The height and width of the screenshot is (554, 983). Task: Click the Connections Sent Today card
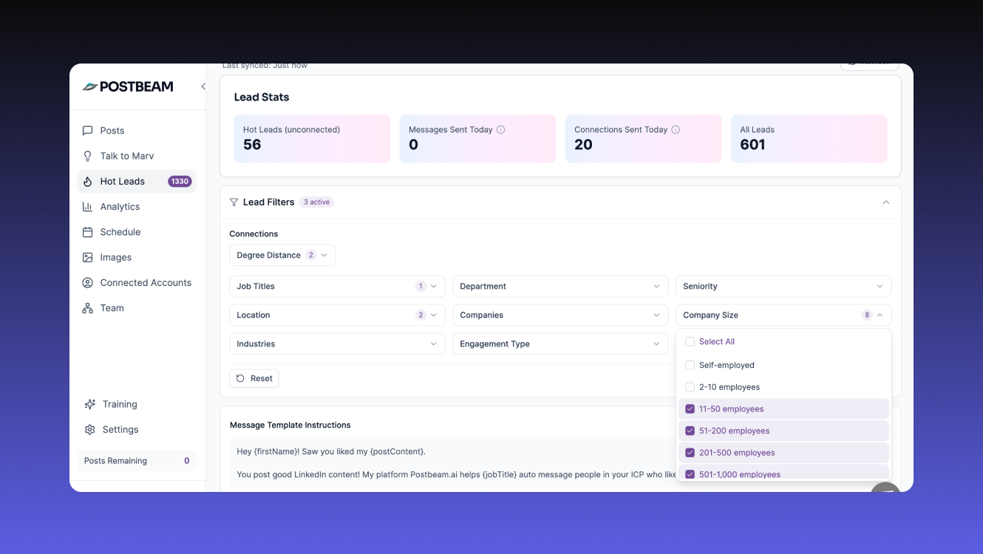643,139
